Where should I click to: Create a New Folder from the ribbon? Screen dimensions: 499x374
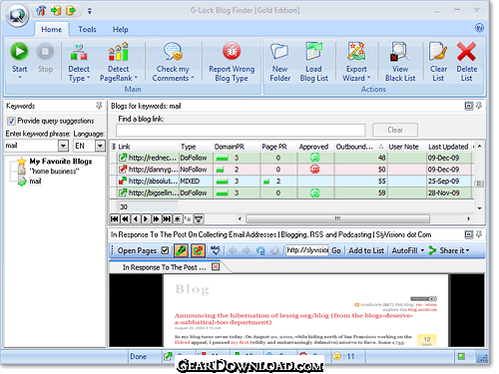click(279, 62)
